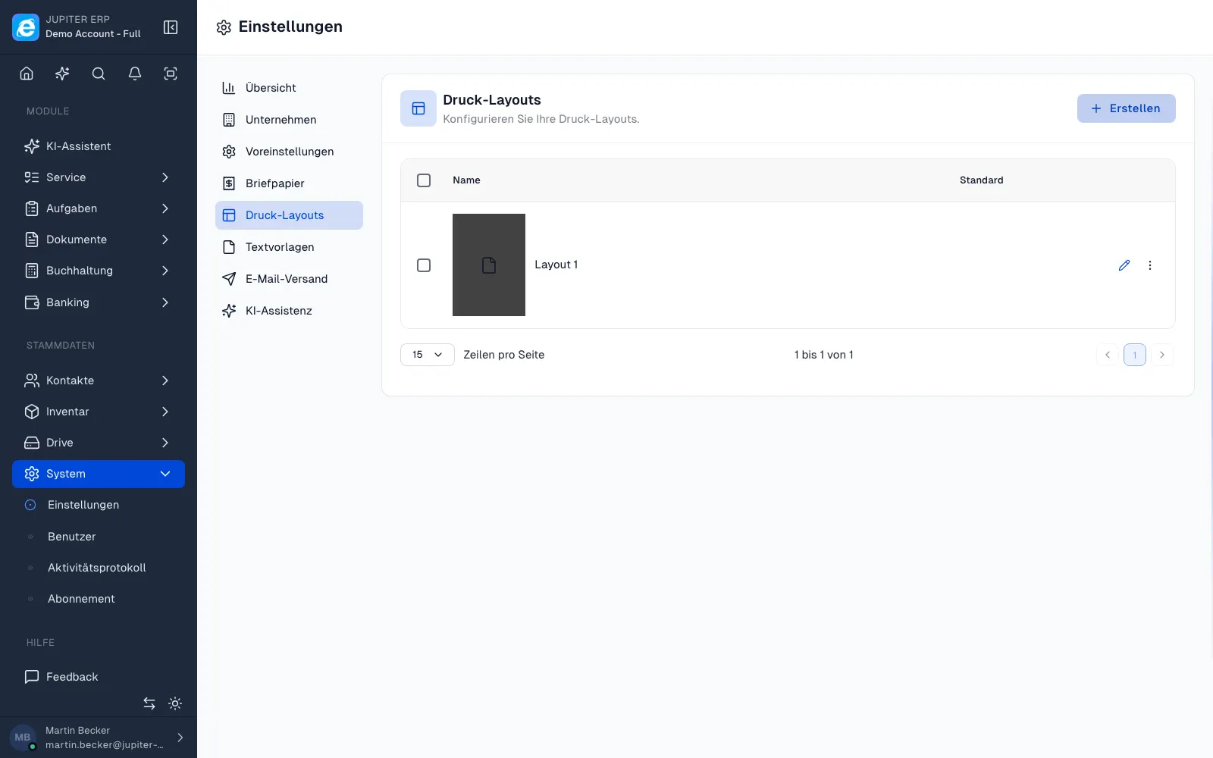1213x758 pixels.
Task: Toggle light/dark theme sun icon
Action: click(175, 703)
